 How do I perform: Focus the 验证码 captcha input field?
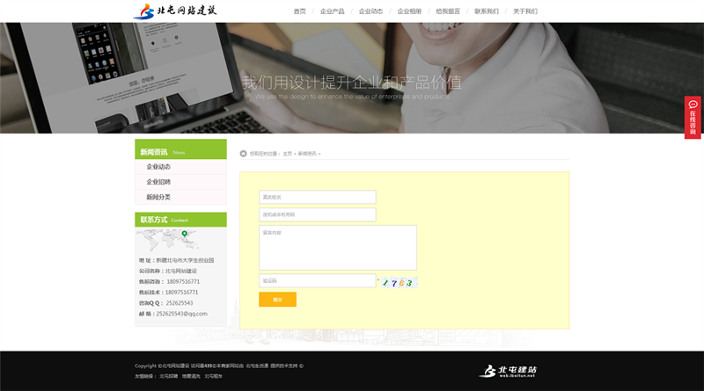tap(317, 281)
